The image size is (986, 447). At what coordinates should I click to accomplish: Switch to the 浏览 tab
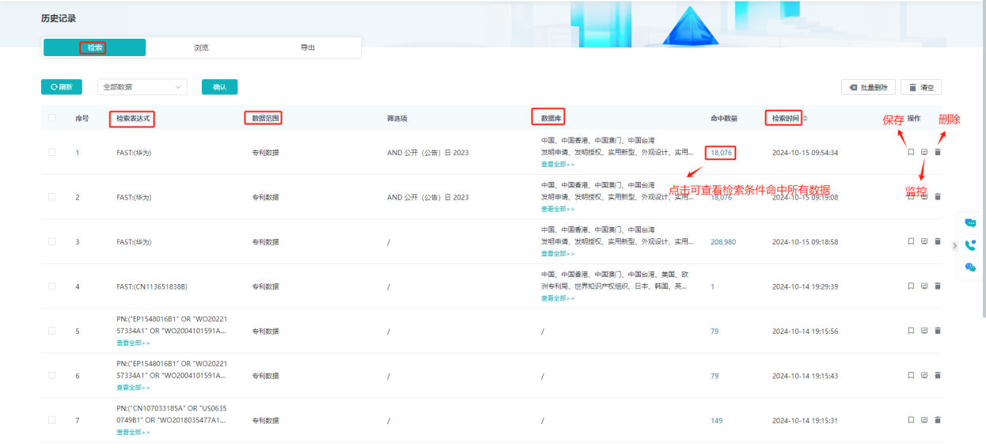201,47
